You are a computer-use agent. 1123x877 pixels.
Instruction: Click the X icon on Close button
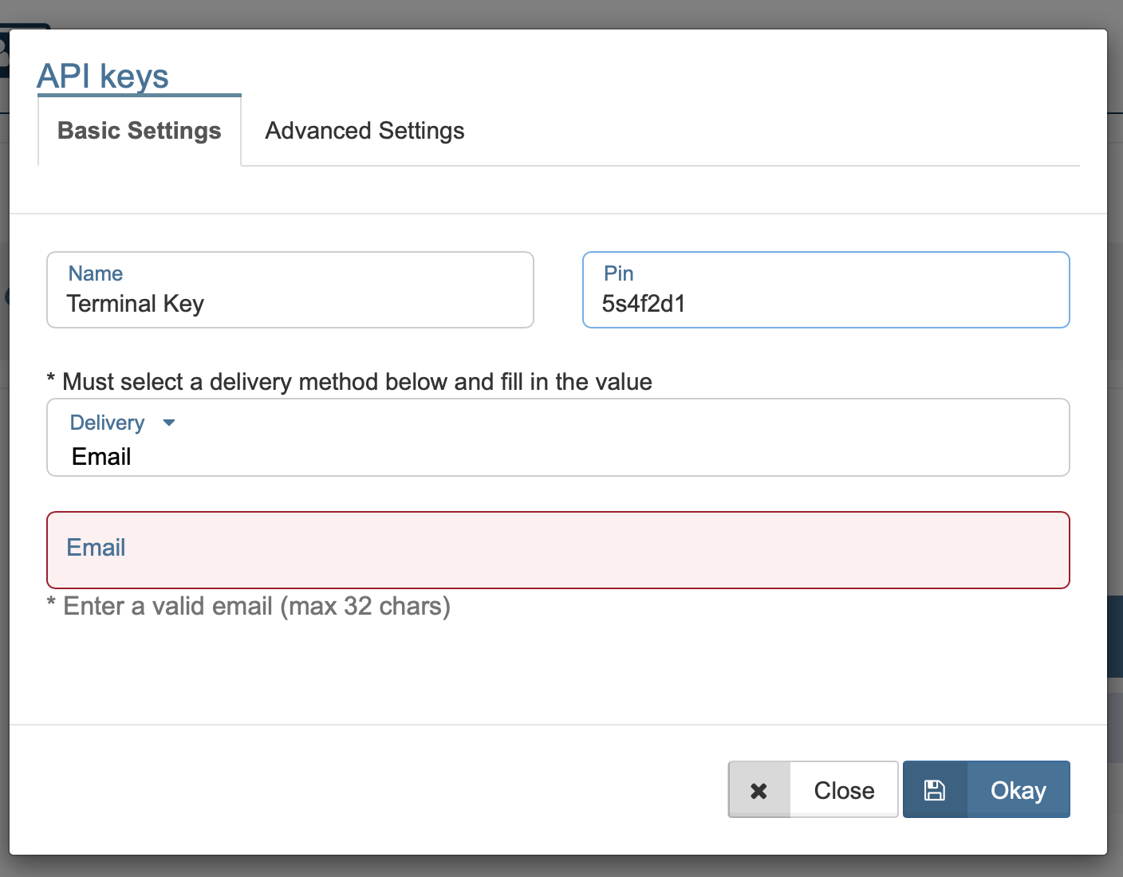759,790
